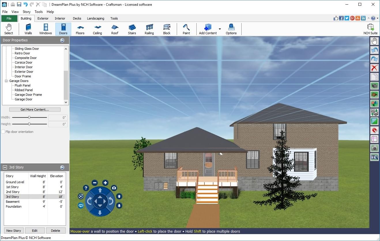Click the Width slider handle
Image resolution: width=380 pixels, height=241 pixels.
[29, 117]
